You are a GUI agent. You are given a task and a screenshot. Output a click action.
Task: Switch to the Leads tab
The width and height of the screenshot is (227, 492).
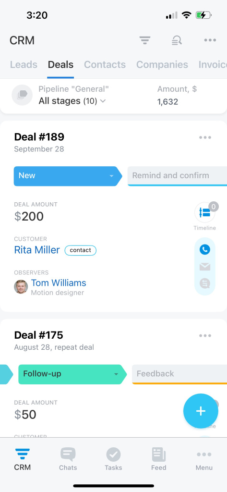tap(24, 65)
